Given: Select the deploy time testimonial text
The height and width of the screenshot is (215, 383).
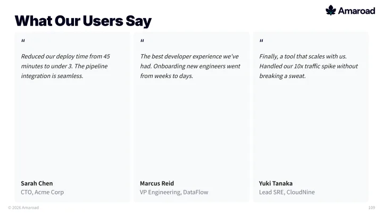Looking at the screenshot, I should pos(65,66).
